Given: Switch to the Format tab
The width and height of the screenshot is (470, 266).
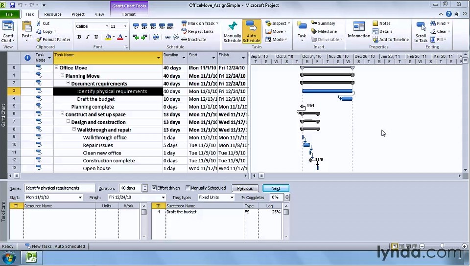Looking at the screenshot, I should coord(129,14).
